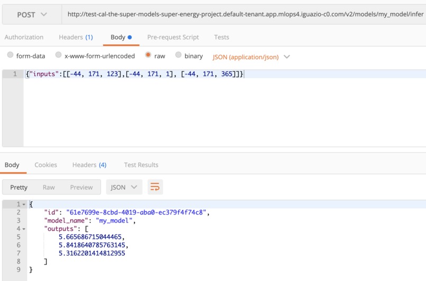Collapse the root object at response line 1
This screenshot has height=281, width=426.
click(24, 205)
